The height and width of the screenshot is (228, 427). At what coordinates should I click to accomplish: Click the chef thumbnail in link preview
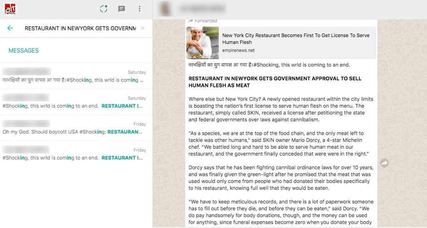203,43
